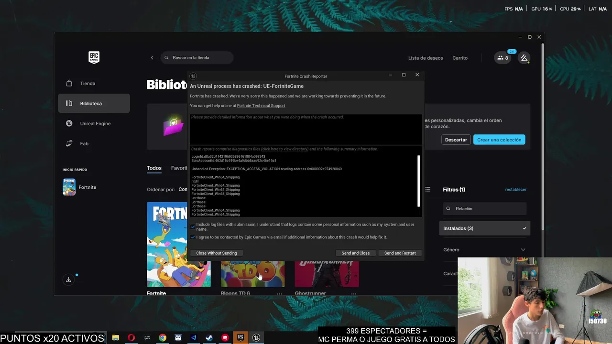Go back with the launcher back arrow
The height and width of the screenshot is (344, 612).
[x=152, y=58]
